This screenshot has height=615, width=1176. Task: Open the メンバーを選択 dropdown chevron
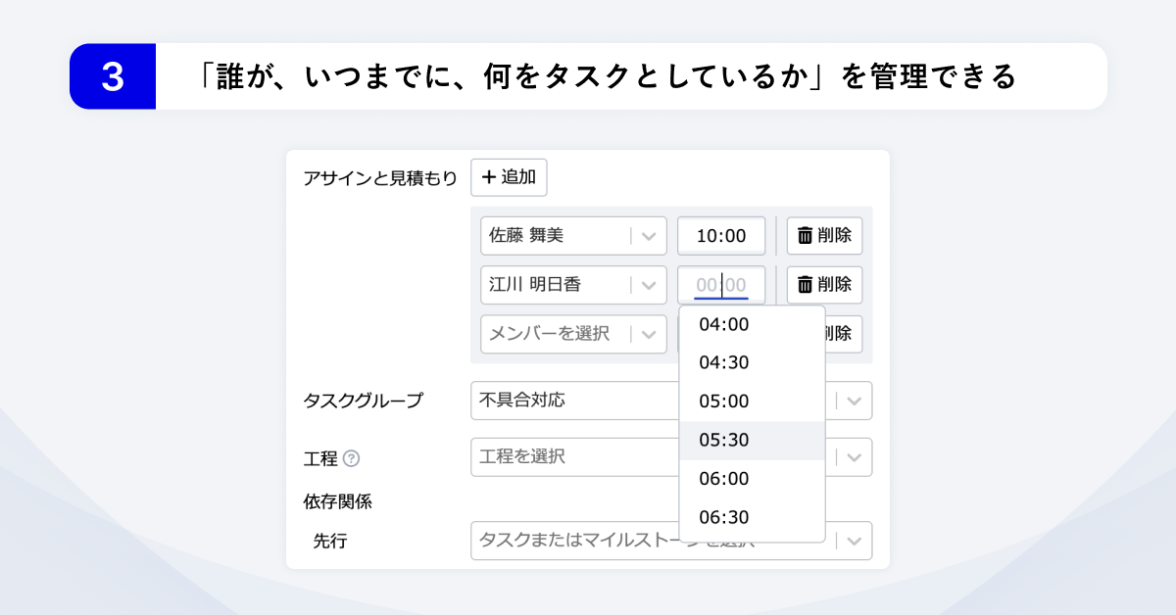coord(649,334)
